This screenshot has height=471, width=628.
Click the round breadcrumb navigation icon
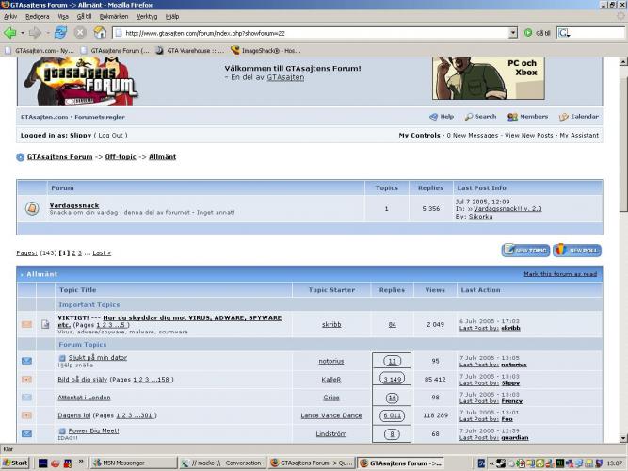(x=21, y=157)
